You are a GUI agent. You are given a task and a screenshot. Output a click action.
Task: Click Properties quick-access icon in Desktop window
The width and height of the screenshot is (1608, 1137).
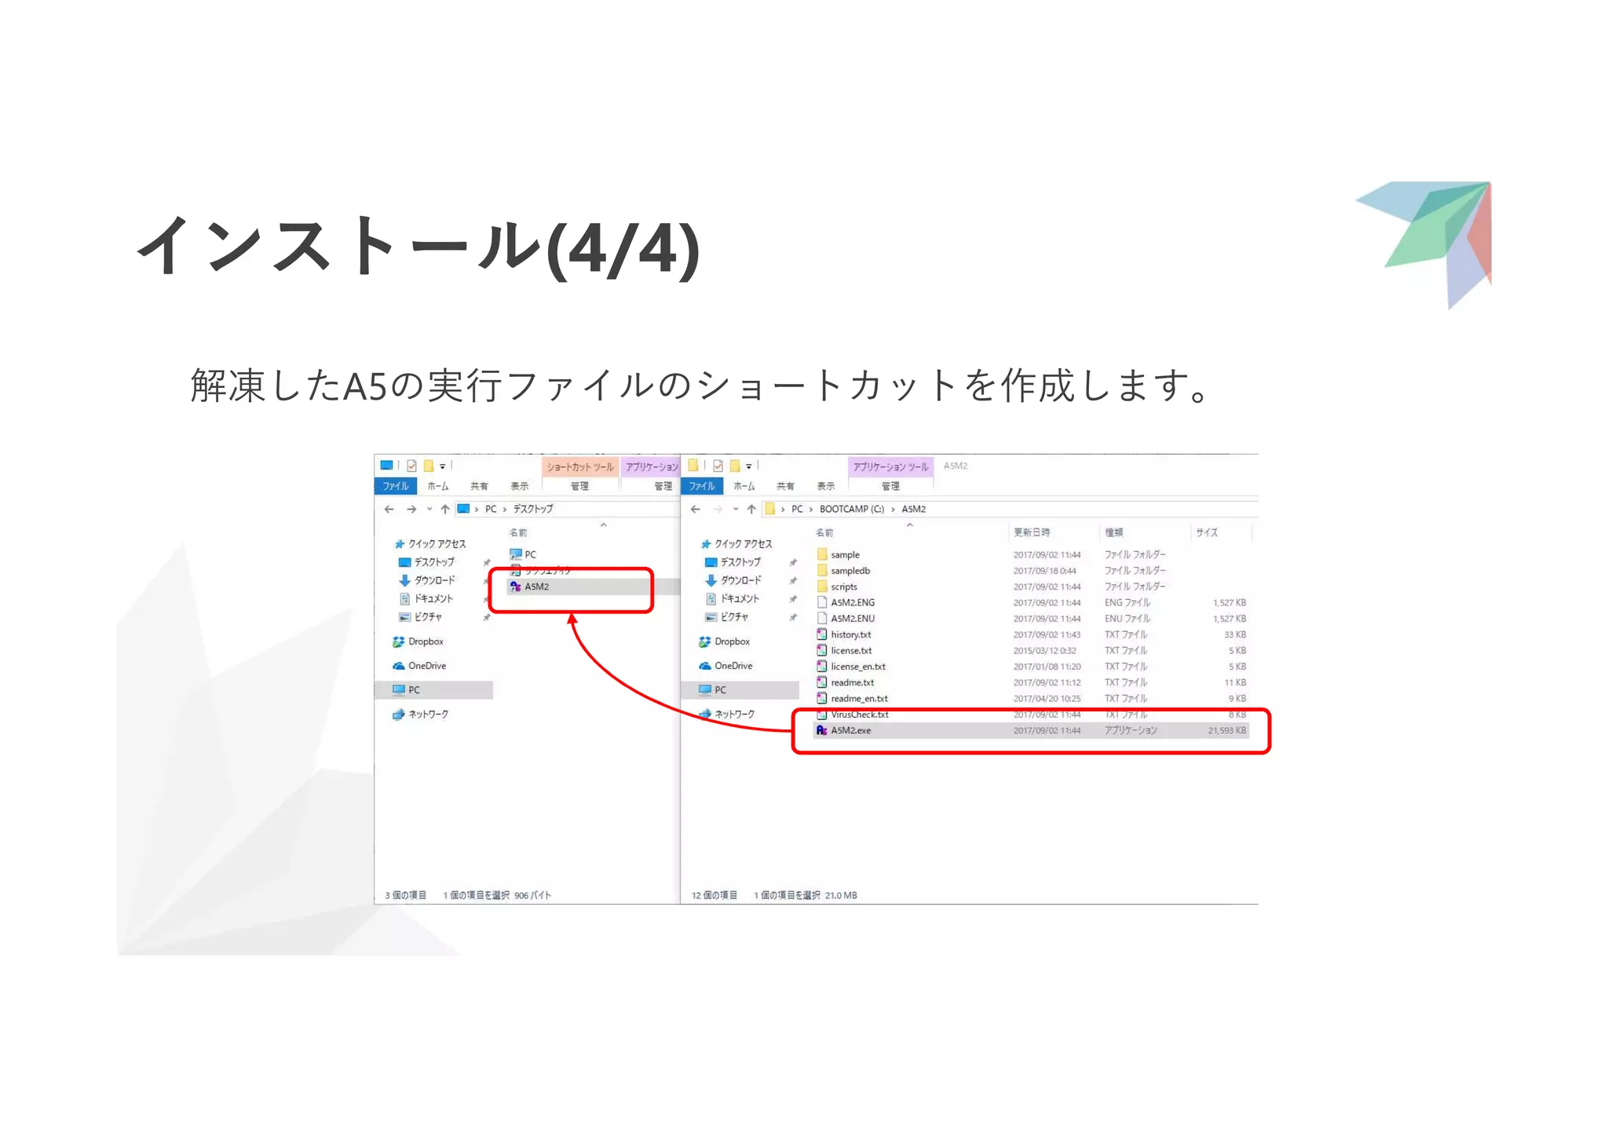(x=411, y=466)
